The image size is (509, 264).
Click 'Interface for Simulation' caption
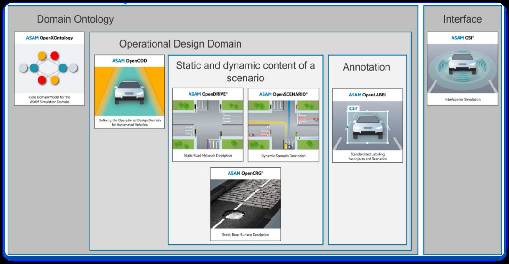[462, 100]
